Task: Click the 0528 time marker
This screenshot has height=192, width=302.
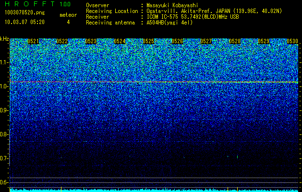Action: (235, 41)
